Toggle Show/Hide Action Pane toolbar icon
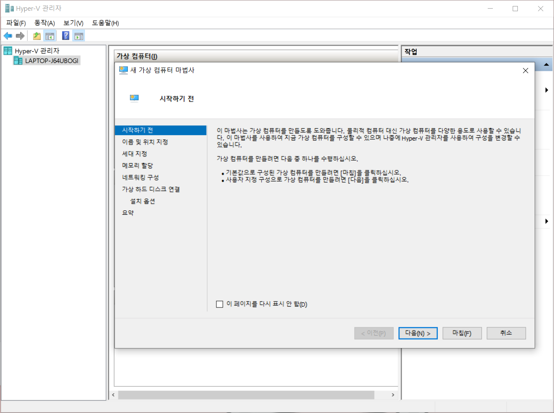 [x=79, y=36]
